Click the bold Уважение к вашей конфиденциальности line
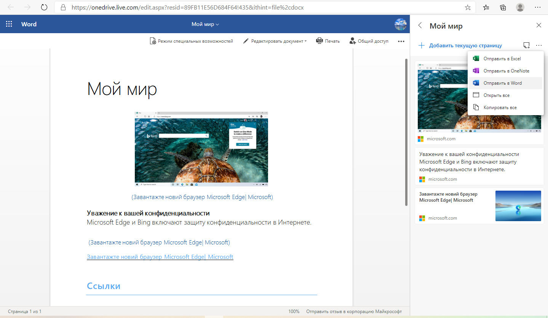Image resolution: width=548 pixels, height=318 pixels. [148, 213]
